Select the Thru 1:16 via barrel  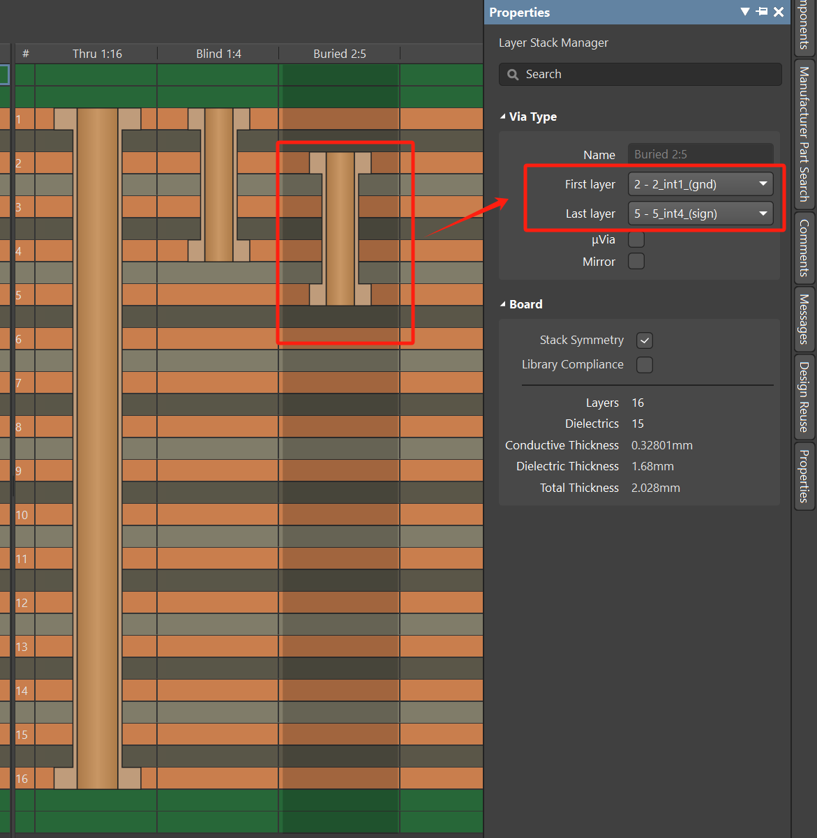click(97, 447)
